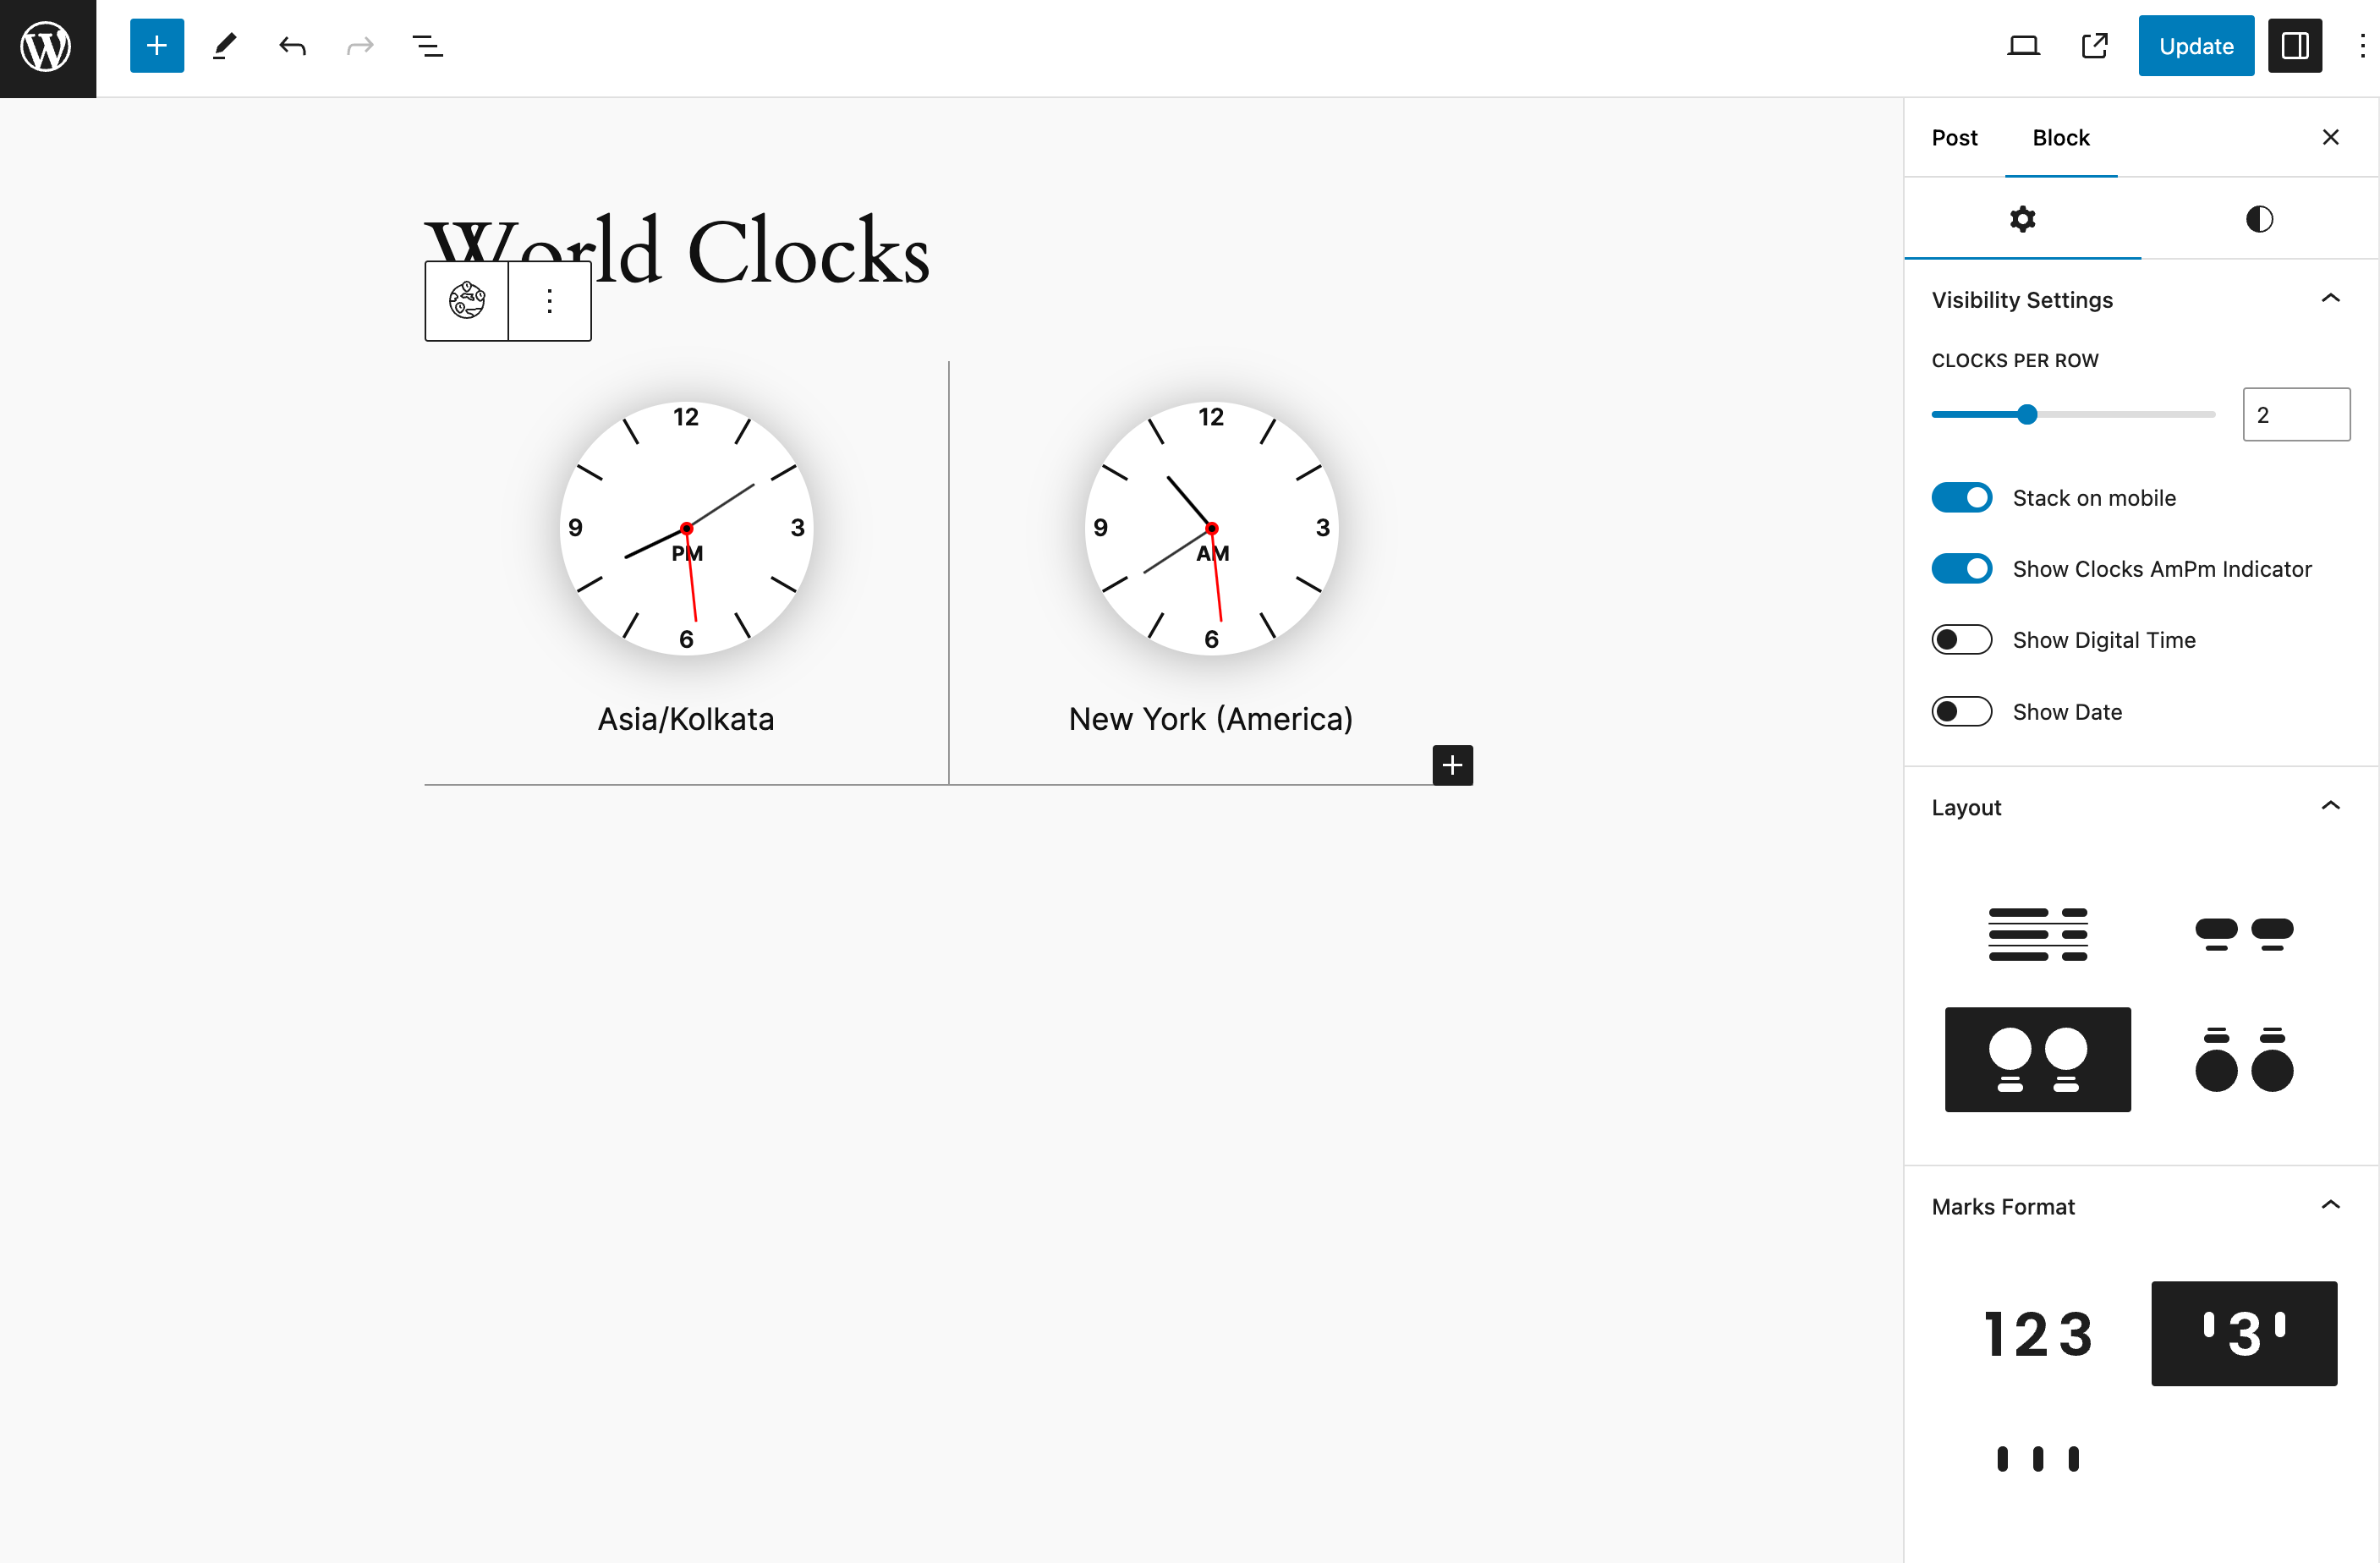Click the Clocks Per Row number input field
Viewport: 2380px width, 1563px height.
(2295, 414)
